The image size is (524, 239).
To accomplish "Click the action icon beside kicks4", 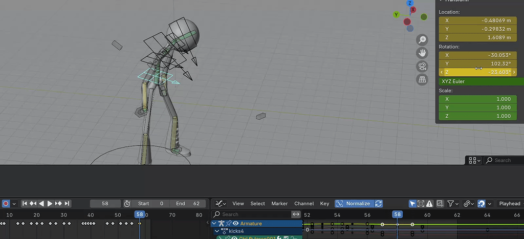I will pyautogui.click(x=224, y=231).
